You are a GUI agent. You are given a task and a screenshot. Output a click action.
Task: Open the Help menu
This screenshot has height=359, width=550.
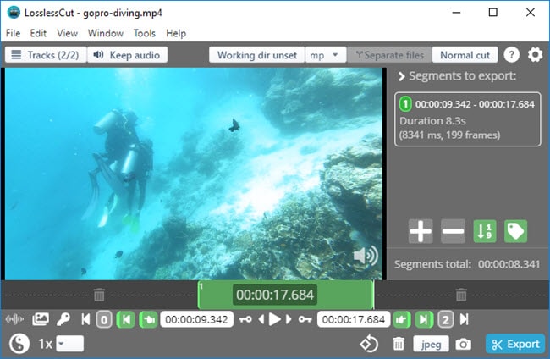(176, 33)
